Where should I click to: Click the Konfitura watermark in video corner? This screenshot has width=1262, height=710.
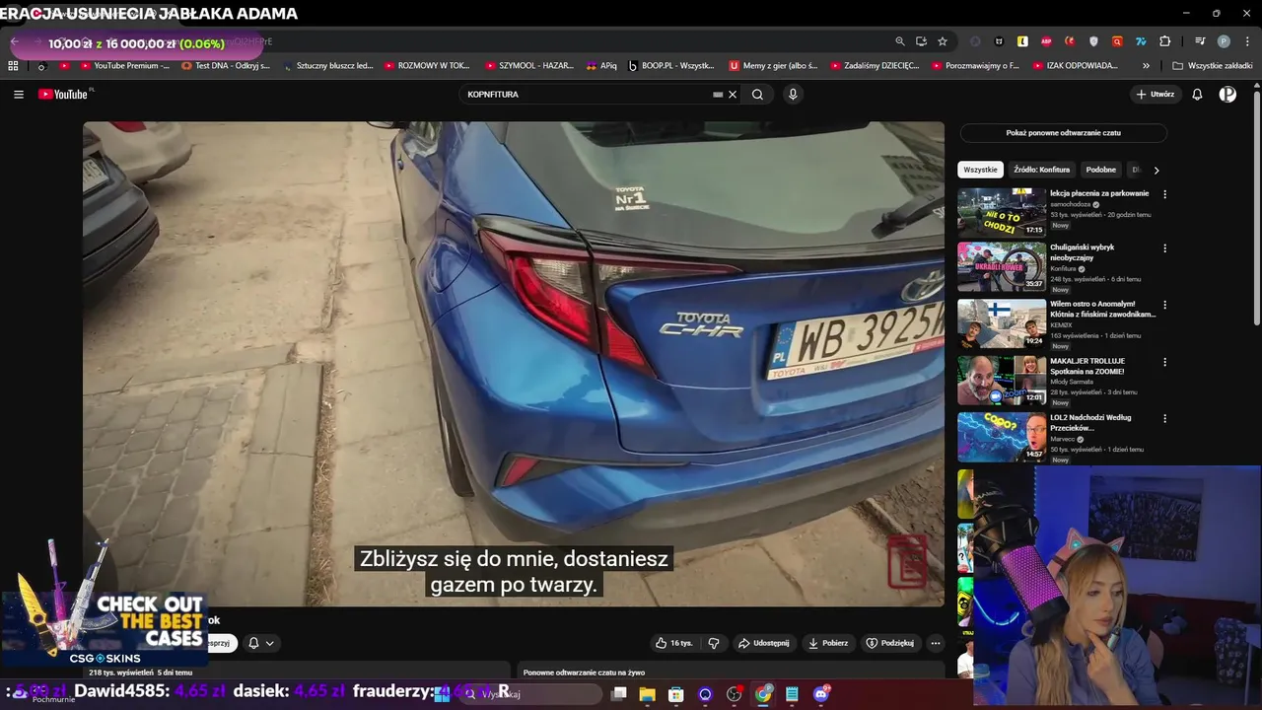coord(906,562)
